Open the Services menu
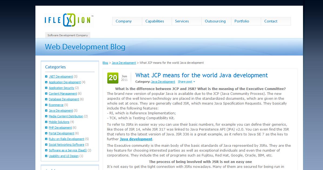The width and height of the screenshot is (323, 170). (x=187, y=21)
